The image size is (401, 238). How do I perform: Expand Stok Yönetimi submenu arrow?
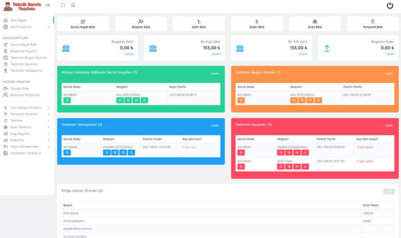(x=48, y=127)
